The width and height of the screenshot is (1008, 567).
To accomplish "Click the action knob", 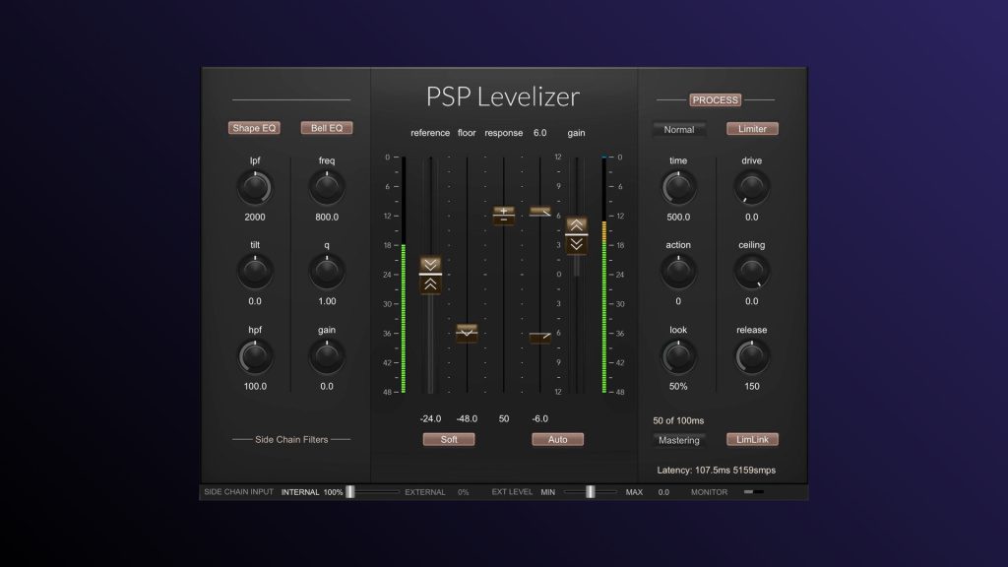I will pos(678,272).
